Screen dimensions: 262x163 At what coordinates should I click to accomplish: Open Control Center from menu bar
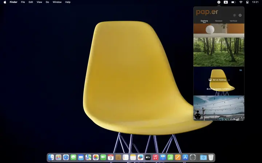pyautogui.click(x=247, y=2)
